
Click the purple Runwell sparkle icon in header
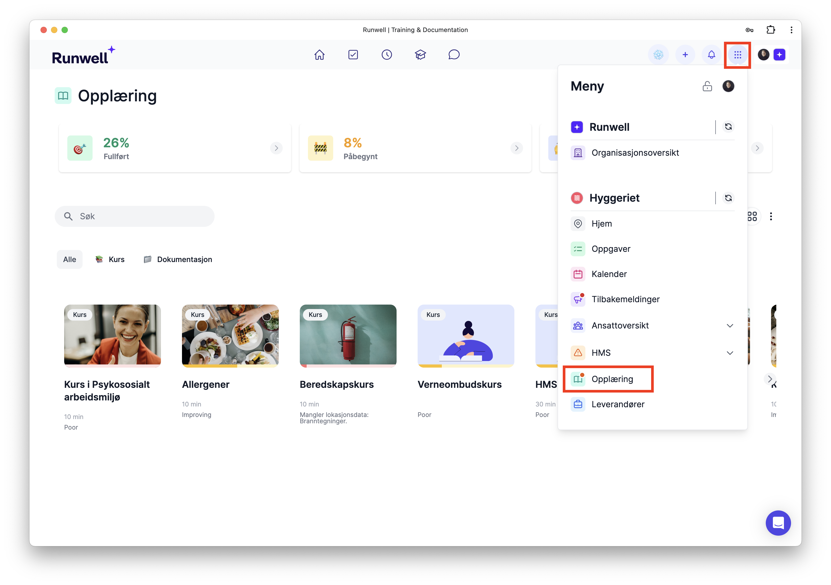pos(779,55)
